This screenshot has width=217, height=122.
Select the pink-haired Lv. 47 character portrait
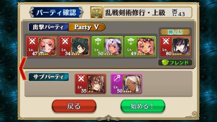(x=47, y=46)
